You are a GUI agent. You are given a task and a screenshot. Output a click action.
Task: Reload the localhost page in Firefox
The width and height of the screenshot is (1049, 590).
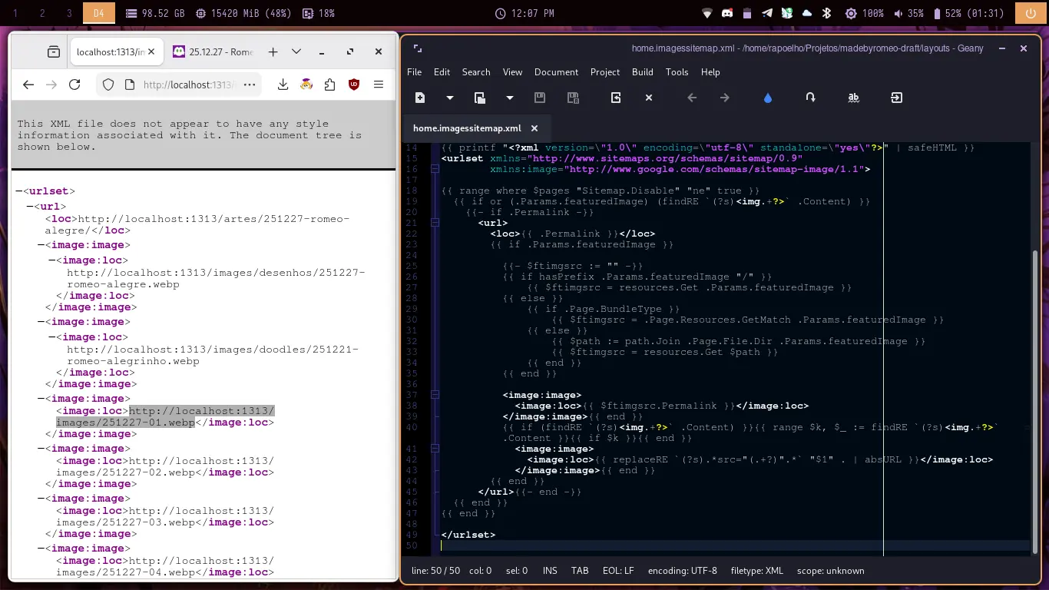[x=74, y=85]
